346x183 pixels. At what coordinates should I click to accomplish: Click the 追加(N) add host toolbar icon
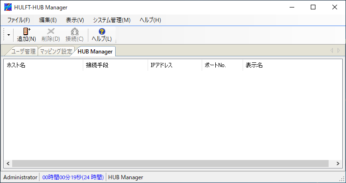(x=26, y=35)
